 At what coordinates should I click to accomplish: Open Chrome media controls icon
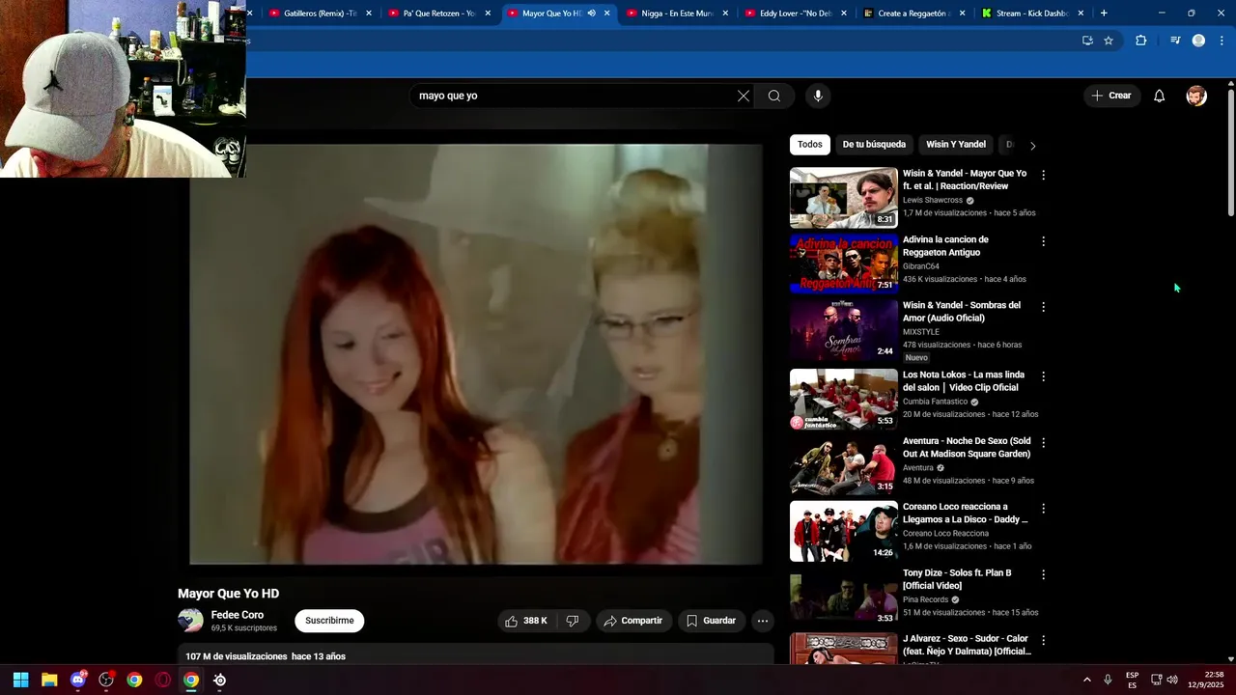click(x=1175, y=41)
